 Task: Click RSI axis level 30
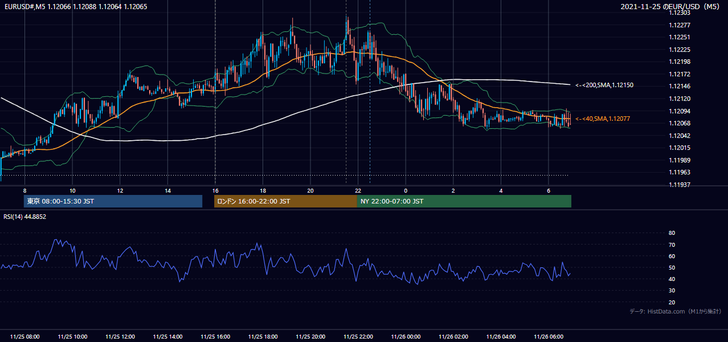(672, 291)
